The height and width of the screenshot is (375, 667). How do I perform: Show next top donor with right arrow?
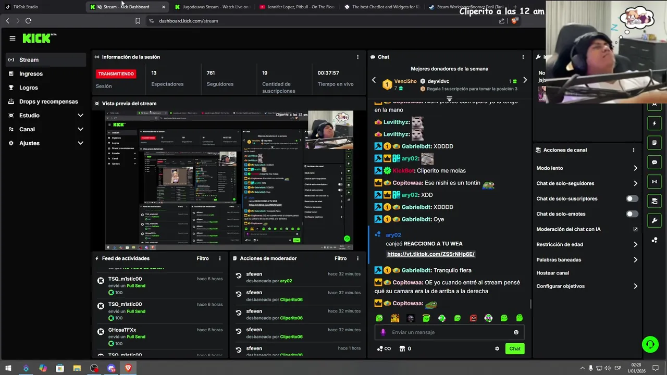coord(525,80)
